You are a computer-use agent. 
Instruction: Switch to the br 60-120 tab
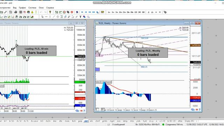[171, 121]
